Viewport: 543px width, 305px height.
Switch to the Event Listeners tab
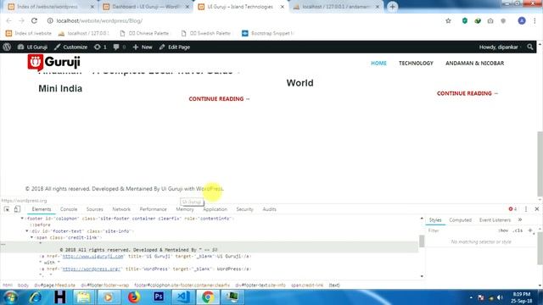495,220
